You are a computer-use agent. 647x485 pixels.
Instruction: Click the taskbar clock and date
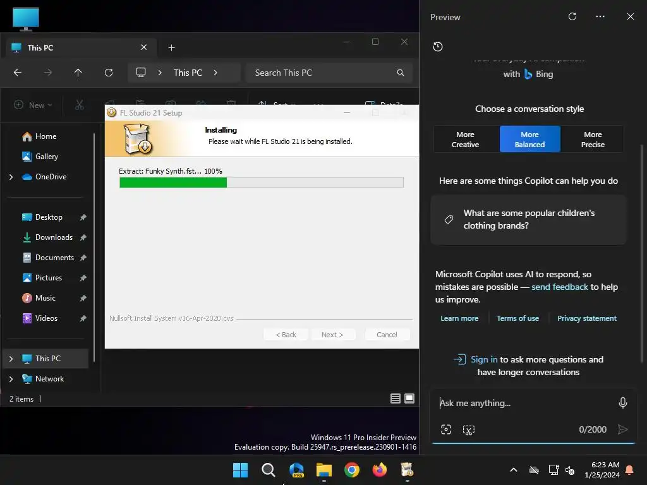[602, 470]
